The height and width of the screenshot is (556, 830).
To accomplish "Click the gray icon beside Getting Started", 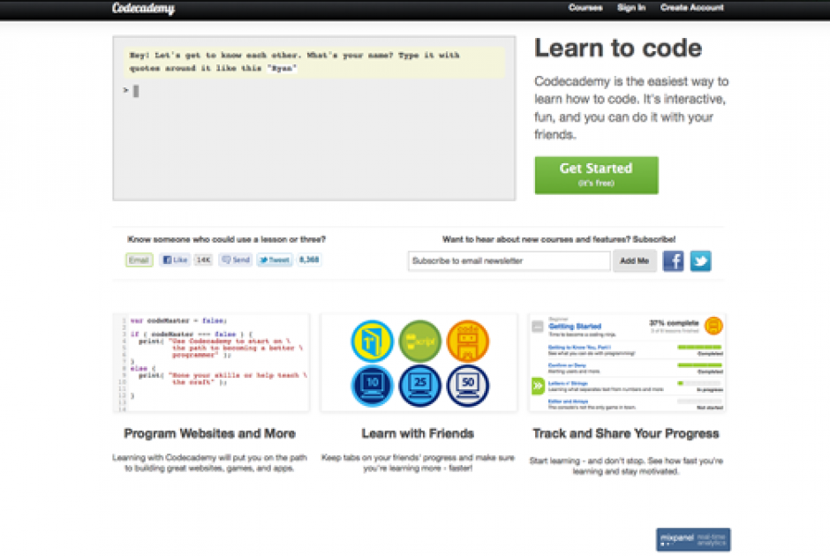I will (x=538, y=327).
